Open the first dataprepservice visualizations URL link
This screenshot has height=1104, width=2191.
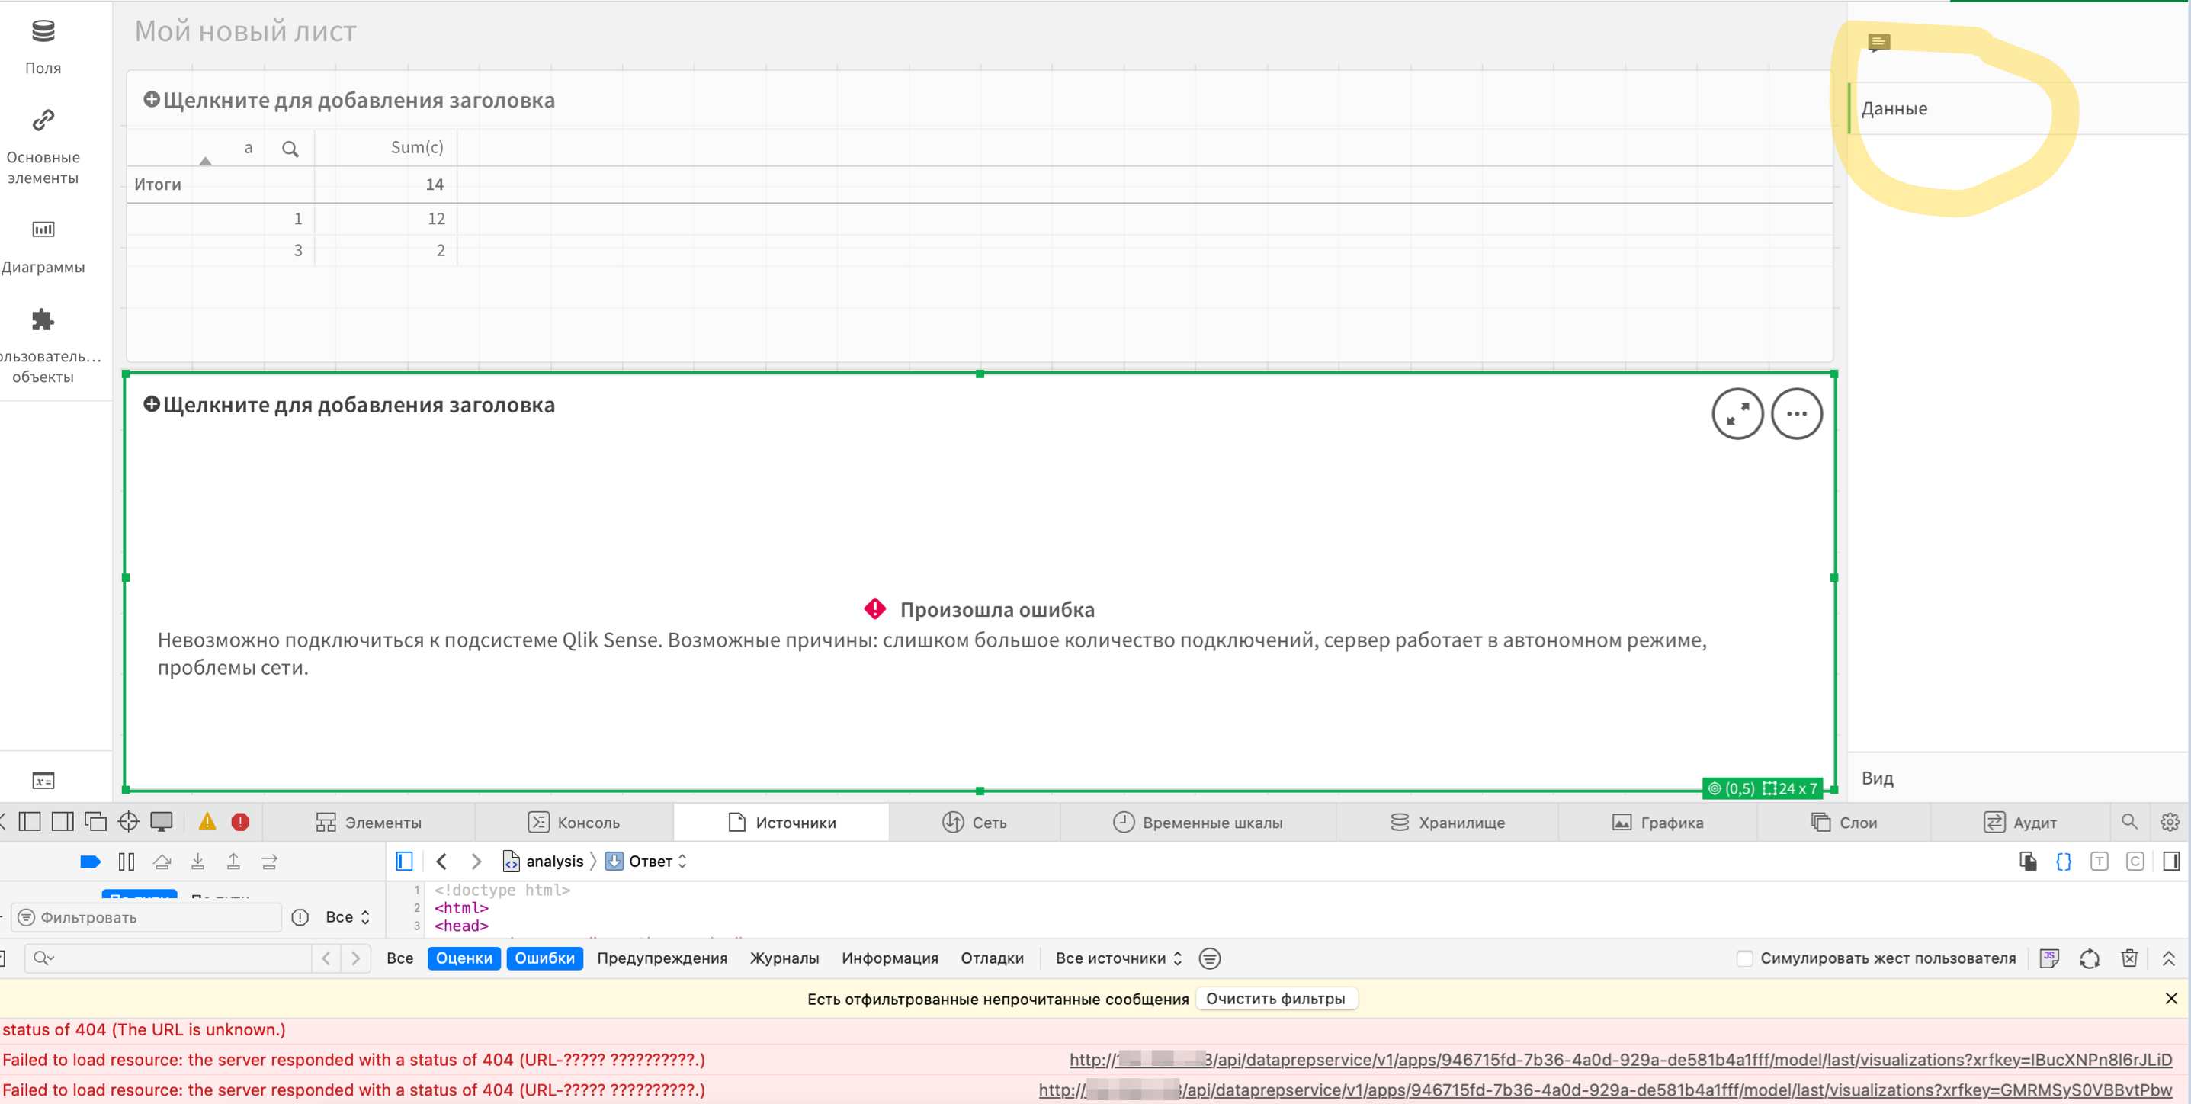(1620, 1060)
